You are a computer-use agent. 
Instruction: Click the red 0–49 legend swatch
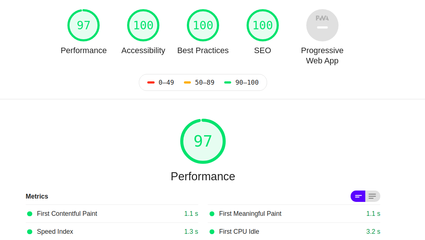tap(151, 82)
